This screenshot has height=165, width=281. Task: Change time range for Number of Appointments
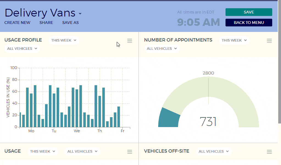(x=234, y=40)
